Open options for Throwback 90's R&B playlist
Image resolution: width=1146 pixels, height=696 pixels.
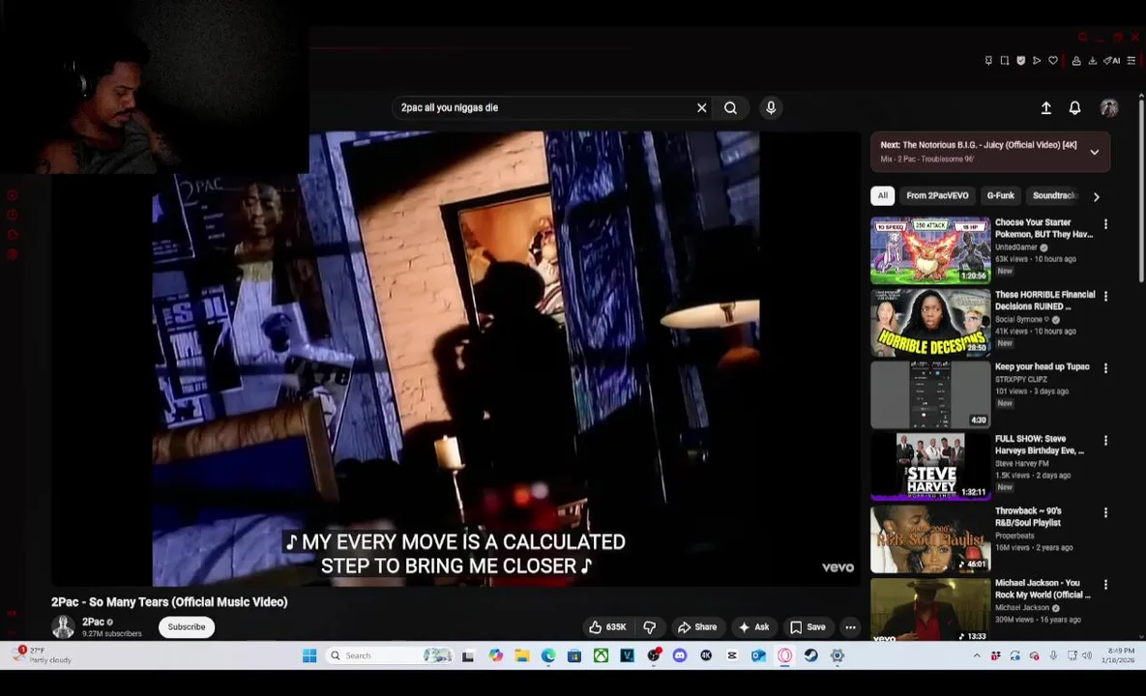tap(1105, 513)
